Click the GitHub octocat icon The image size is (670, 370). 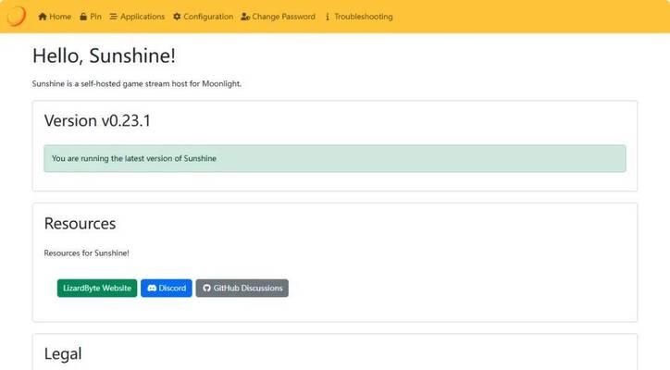[x=206, y=288]
